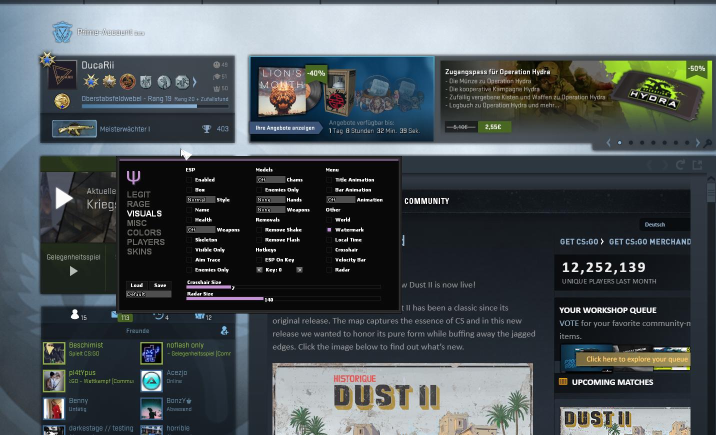Click the Prime-Account shield icon
This screenshot has width=716, height=435.
(x=62, y=32)
